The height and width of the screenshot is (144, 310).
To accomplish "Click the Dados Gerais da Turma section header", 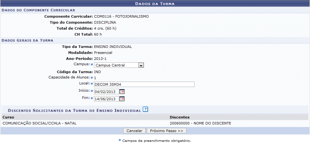I will pos(27,40).
